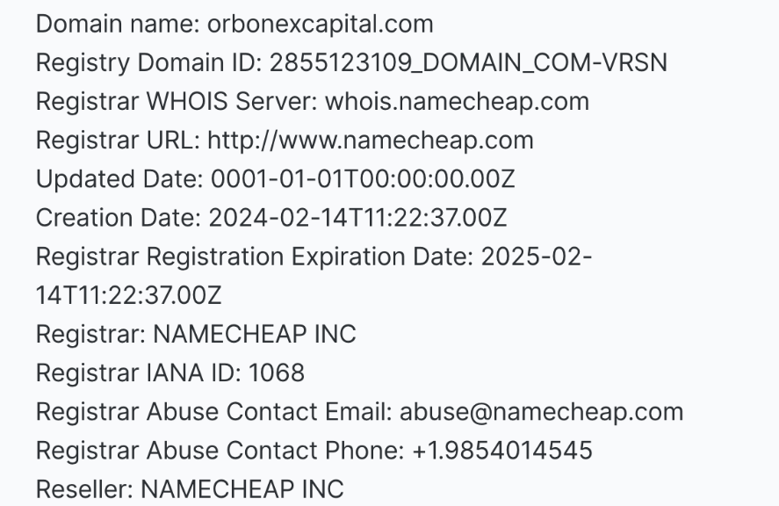779x506 pixels.
Task: Click the domain name orbonexcapital.com
Action: point(320,25)
